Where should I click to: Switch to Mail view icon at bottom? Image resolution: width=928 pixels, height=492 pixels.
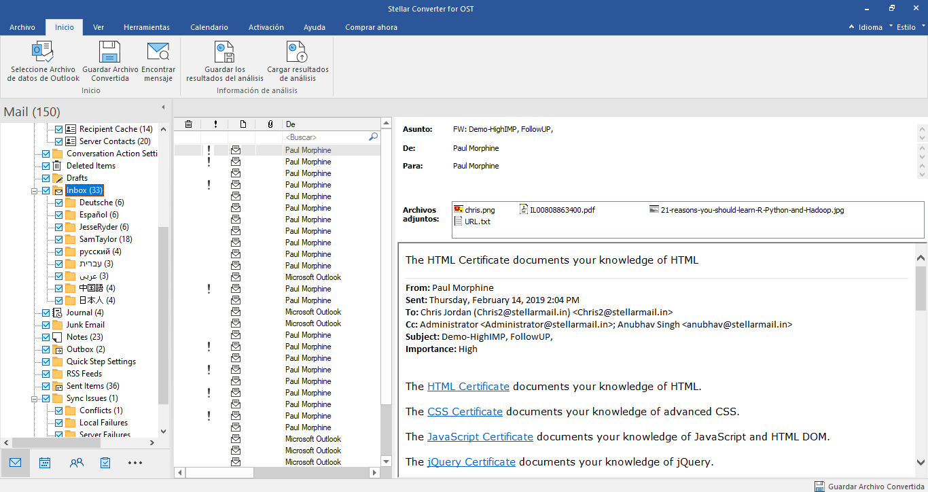[15, 463]
